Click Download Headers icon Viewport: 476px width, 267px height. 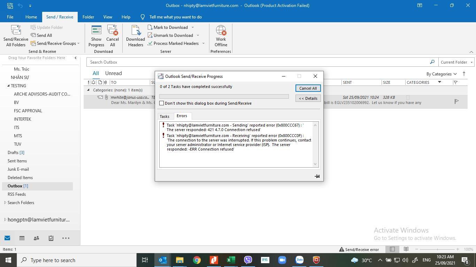(x=136, y=31)
